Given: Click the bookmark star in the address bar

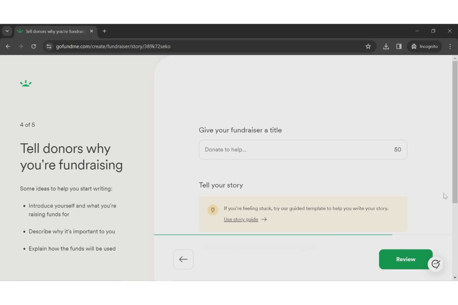Looking at the screenshot, I should [x=368, y=46].
